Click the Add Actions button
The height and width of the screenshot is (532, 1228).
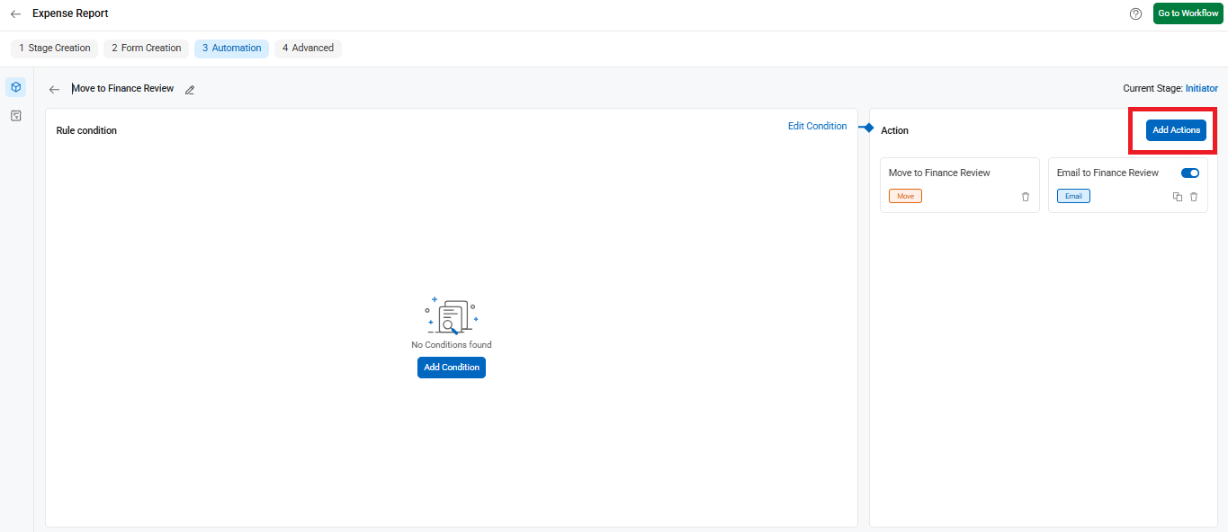point(1176,130)
